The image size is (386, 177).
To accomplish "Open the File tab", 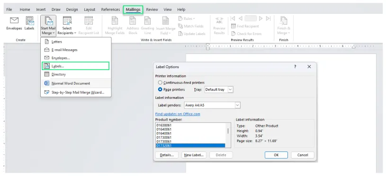I will click(x=9, y=9).
